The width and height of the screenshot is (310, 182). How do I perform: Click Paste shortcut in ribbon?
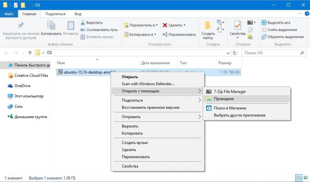point(97,37)
